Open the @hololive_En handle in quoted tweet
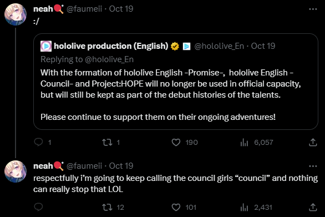 click(x=219, y=46)
